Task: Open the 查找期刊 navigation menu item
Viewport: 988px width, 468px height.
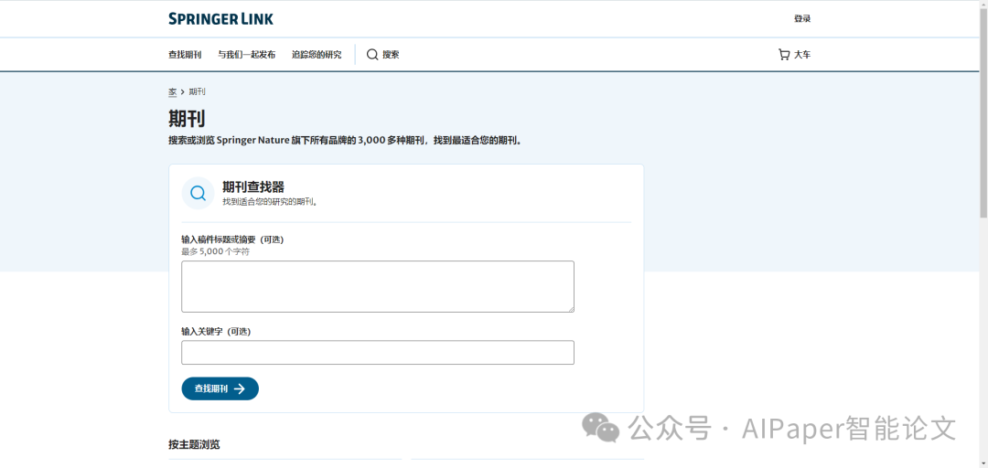Action: [185, 55]
